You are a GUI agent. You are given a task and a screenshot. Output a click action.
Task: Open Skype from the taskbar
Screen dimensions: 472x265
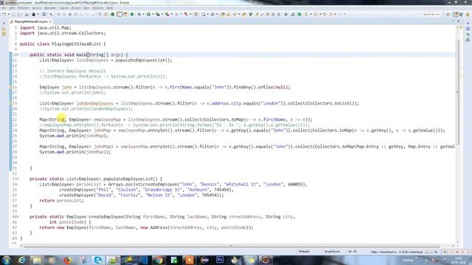pyautogui.click(x=98, y=260)
